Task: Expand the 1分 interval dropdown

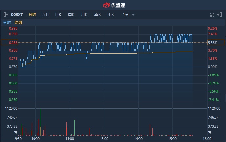Action: point(128,15)
